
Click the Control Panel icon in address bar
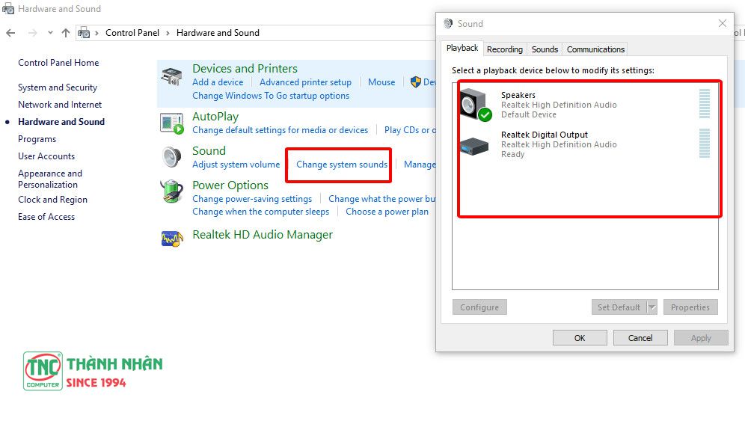tap(84, 33)
